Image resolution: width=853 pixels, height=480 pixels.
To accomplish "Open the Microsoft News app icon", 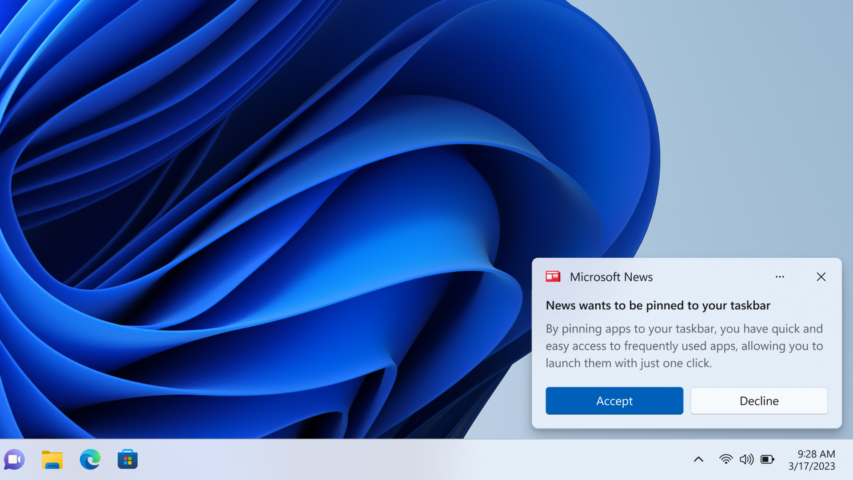I will (x=553, y=276).
